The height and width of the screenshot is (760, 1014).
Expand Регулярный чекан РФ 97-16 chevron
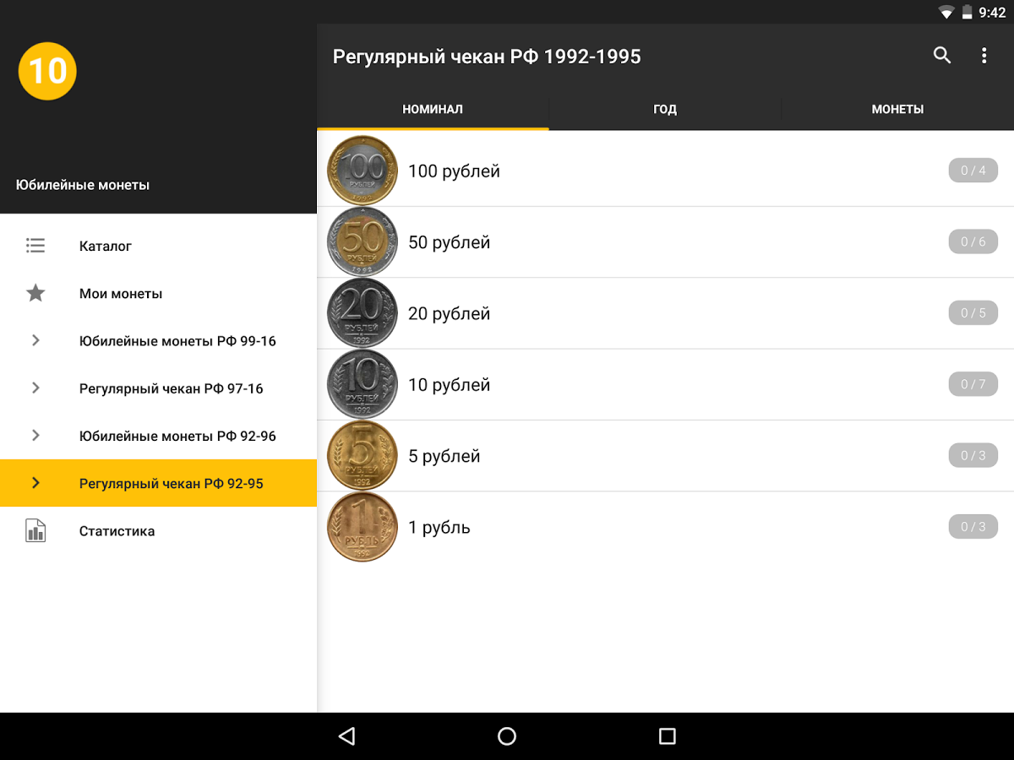point(35,388)
